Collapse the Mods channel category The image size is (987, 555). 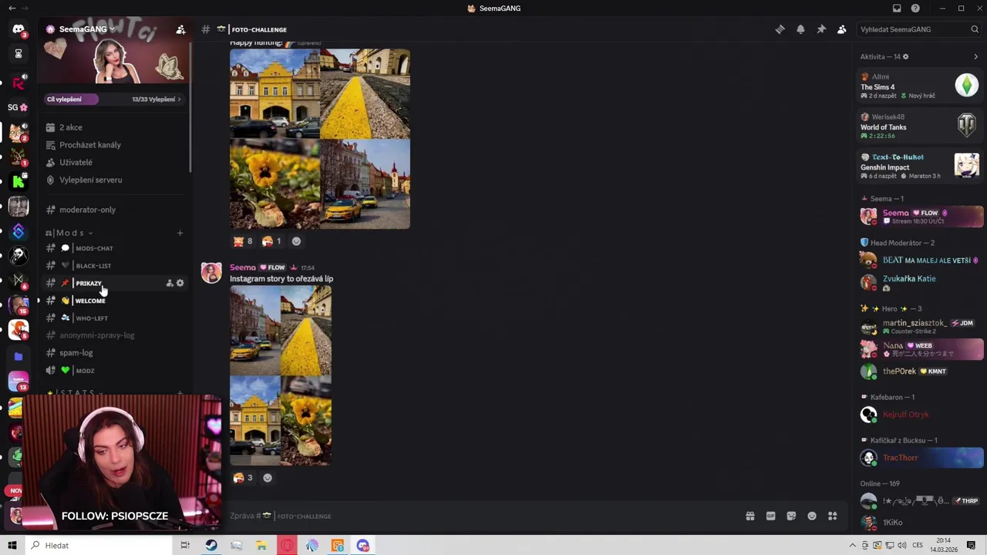74,233
